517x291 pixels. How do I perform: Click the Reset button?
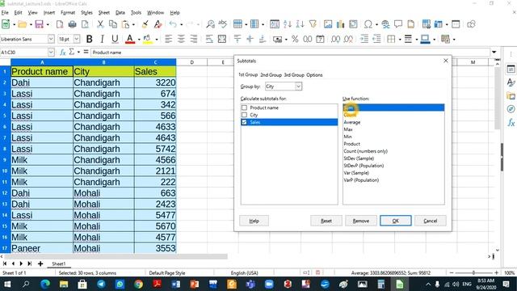[x=326, y=221]
